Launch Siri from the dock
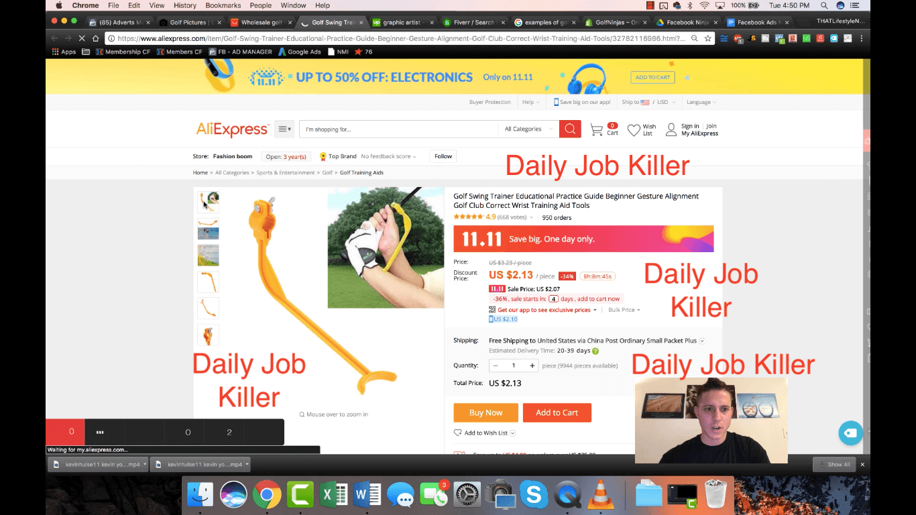916x515 pixels. pyautogui.click(x=234, y=495)
